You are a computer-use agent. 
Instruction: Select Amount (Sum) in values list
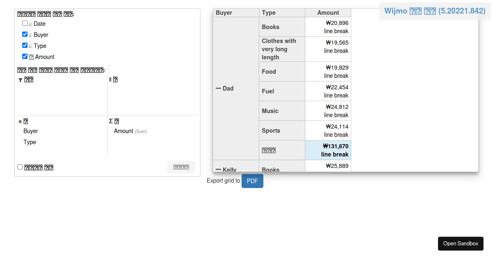pos(130,131)
